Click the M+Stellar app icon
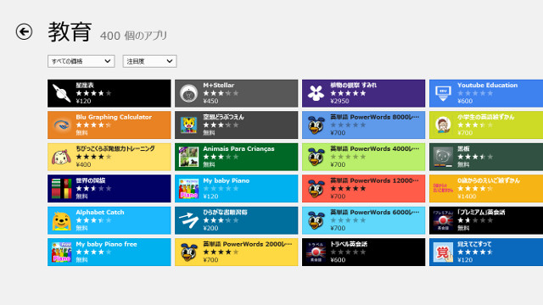 coord(188,93)
